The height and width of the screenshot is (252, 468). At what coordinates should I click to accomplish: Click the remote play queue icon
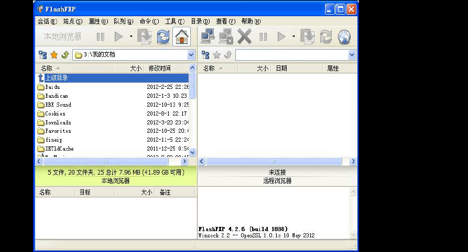281,37
